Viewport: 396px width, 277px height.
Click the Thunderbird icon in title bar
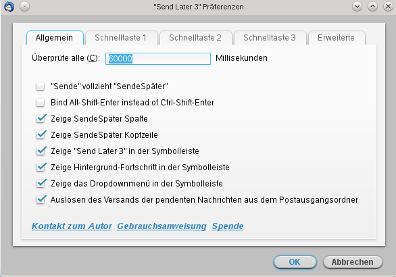pos(9,7)
